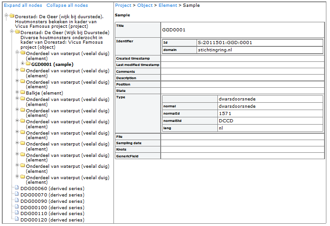
Task: Click the Description field label
Action: (x=126, y=78)
